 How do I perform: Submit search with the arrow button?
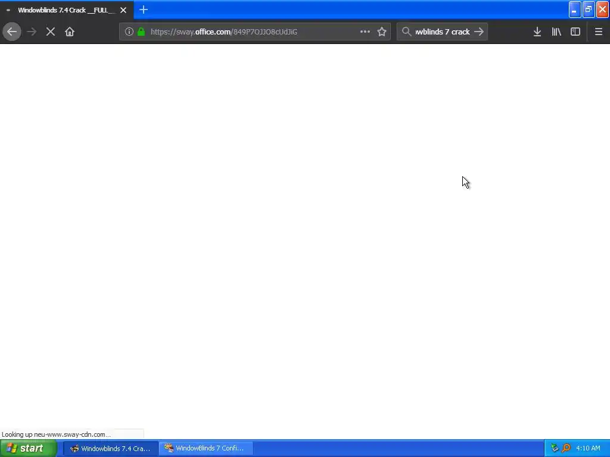(480, 32)
